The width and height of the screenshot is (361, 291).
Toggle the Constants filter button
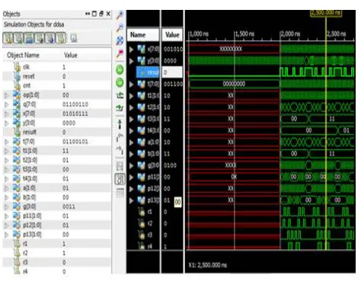tap(50, 38)
